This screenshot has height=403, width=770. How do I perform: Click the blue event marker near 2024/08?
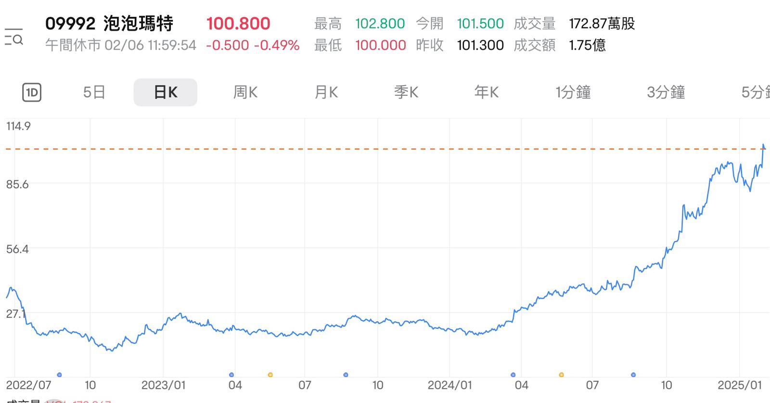pos(633,374)
